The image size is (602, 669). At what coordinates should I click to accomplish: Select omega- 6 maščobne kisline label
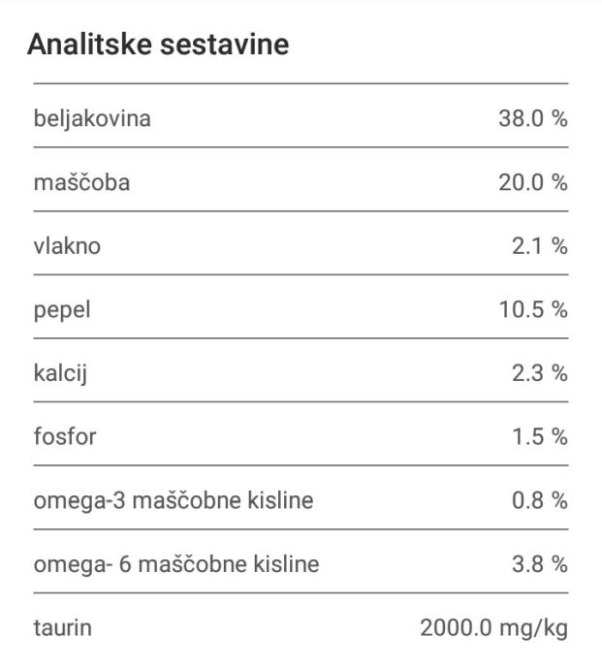176,564
